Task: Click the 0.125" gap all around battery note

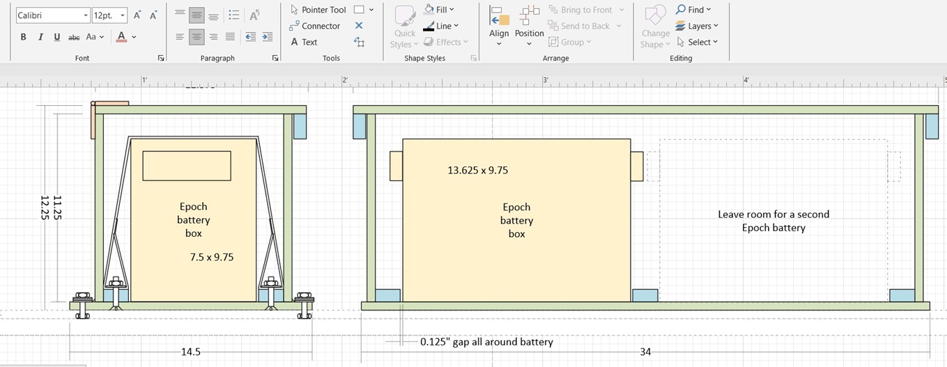Action: point(486,342)
